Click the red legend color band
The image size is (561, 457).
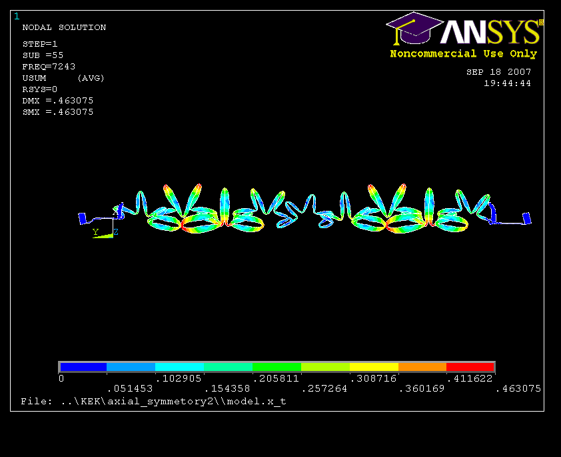470,367
